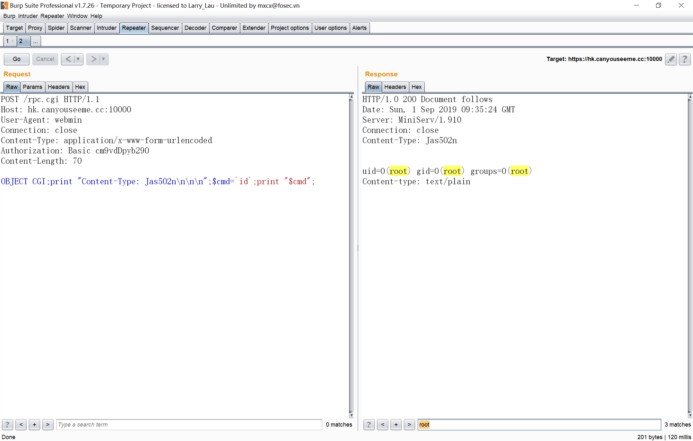Screen dimensions: 693x441
Task: Find next match in response search
Action: [409, 425]
